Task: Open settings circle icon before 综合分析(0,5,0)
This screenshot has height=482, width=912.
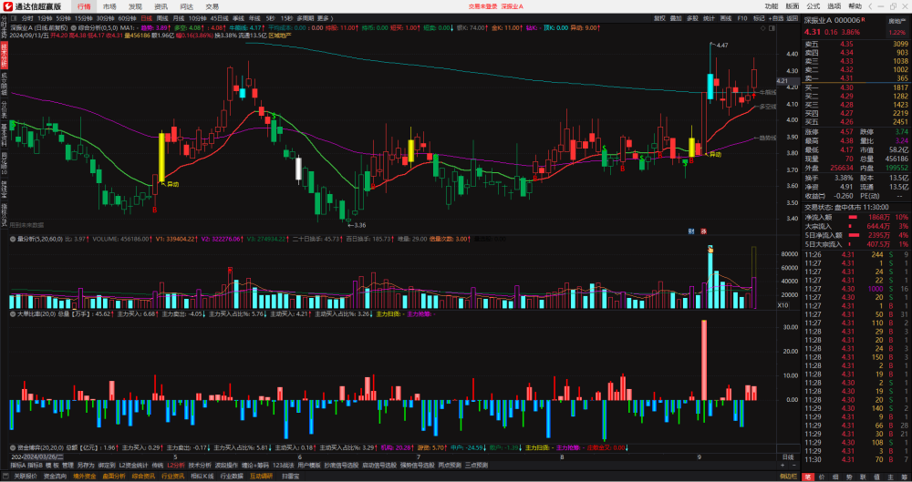Action: (73, 27)
